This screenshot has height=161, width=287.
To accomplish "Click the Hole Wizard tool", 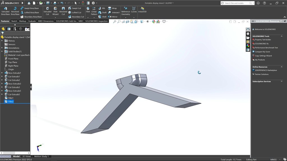I will [55, 11].
